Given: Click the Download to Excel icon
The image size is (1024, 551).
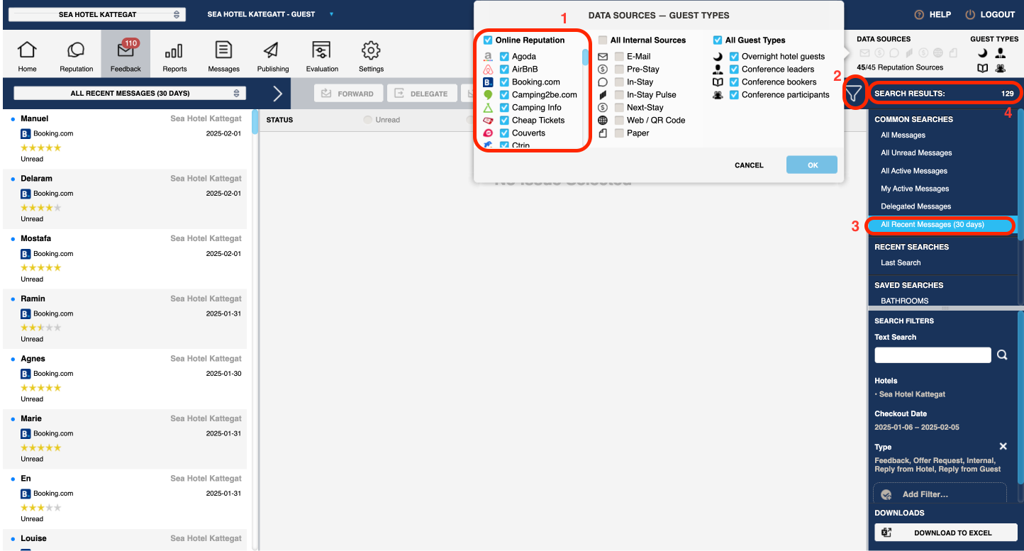Looking at the screenshot, I should (x=886, y=533).
